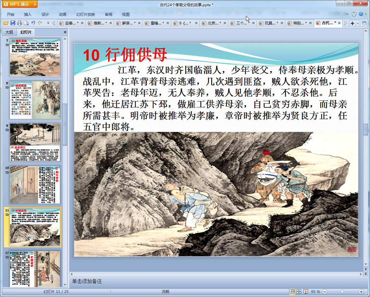370x297 pixels.
Task: Open the dropdown next to the new document button
Action: [358, 23]
